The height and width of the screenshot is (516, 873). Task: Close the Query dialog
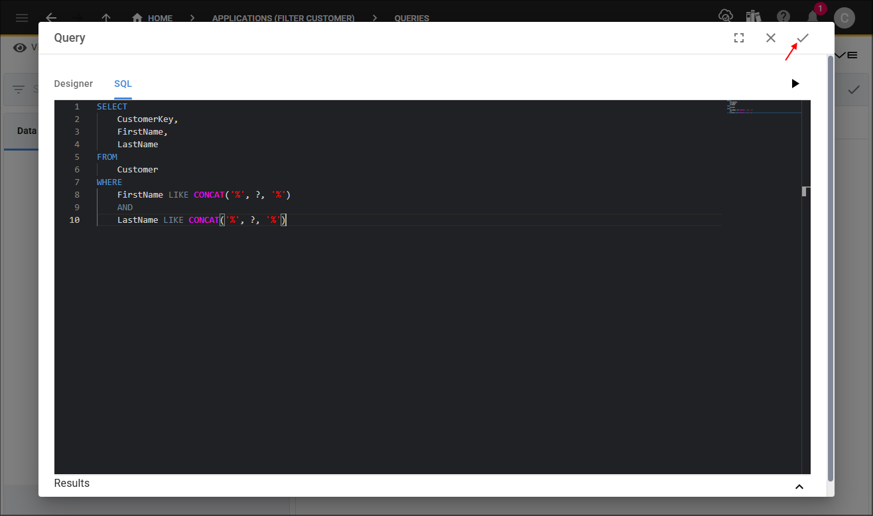(x=771, y=38)
